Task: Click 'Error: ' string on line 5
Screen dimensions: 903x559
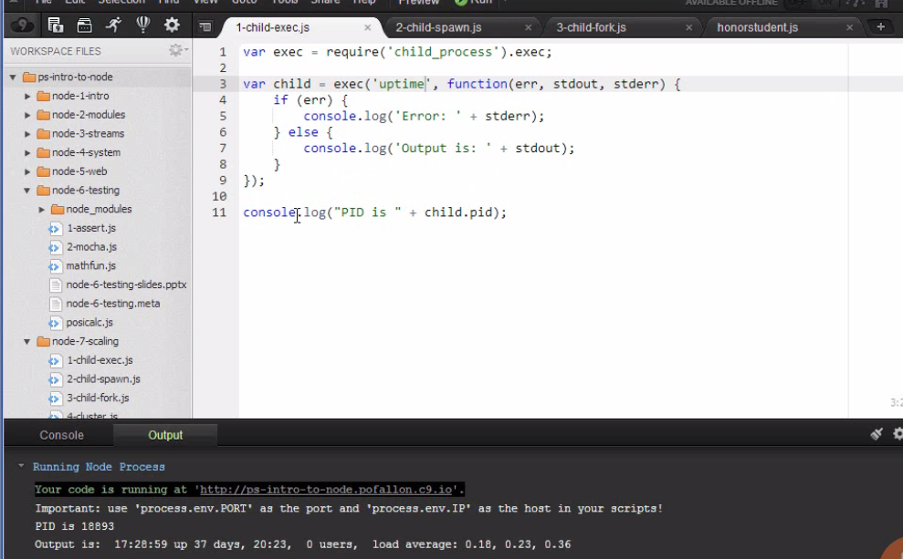Action: click(x=428, y=116)
